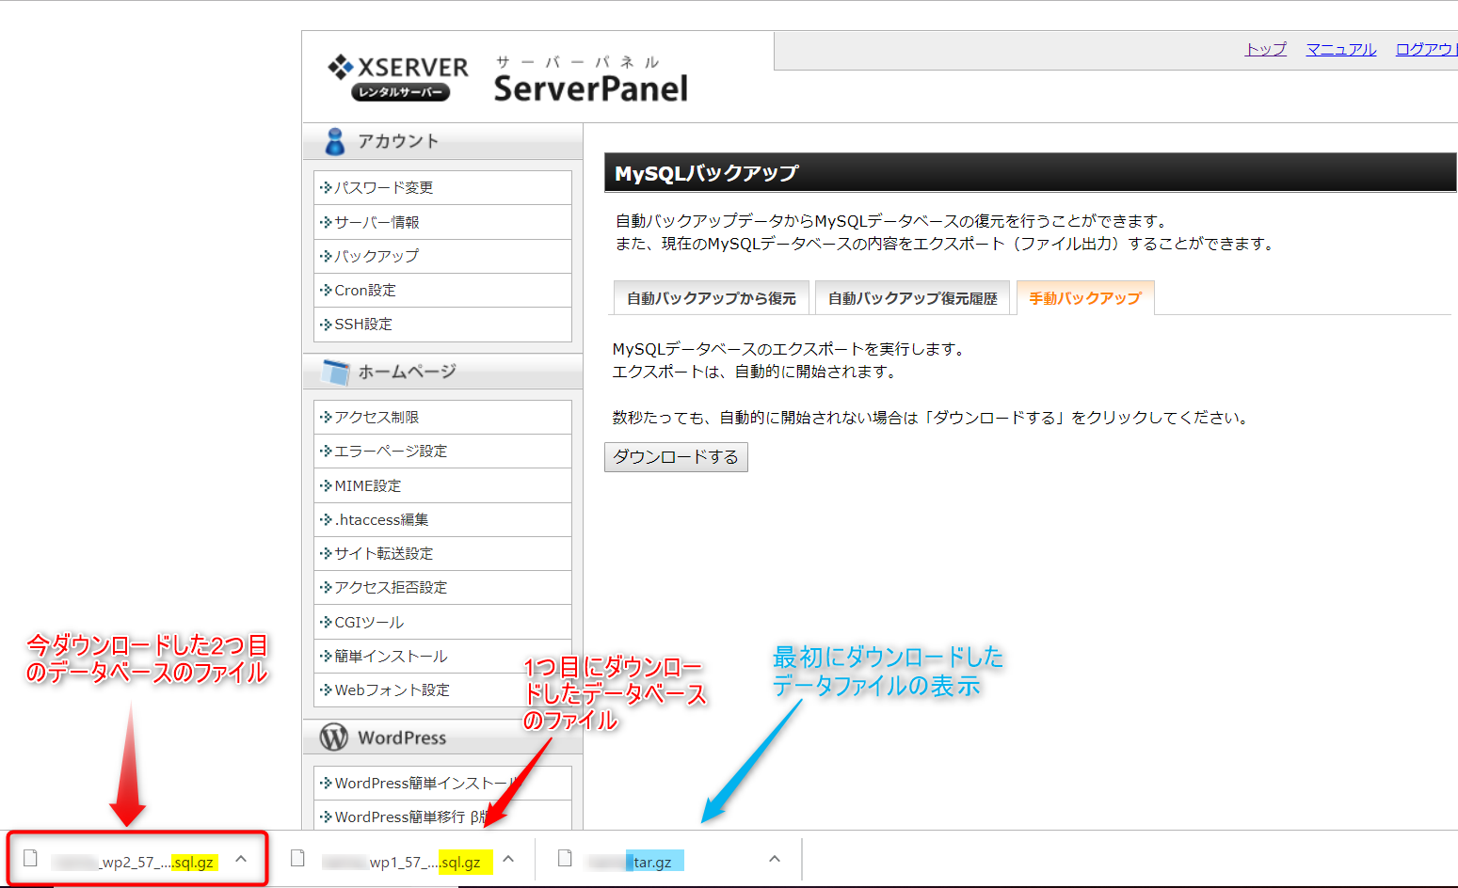Click the ServerPanel title text

[x=590, y=88]
